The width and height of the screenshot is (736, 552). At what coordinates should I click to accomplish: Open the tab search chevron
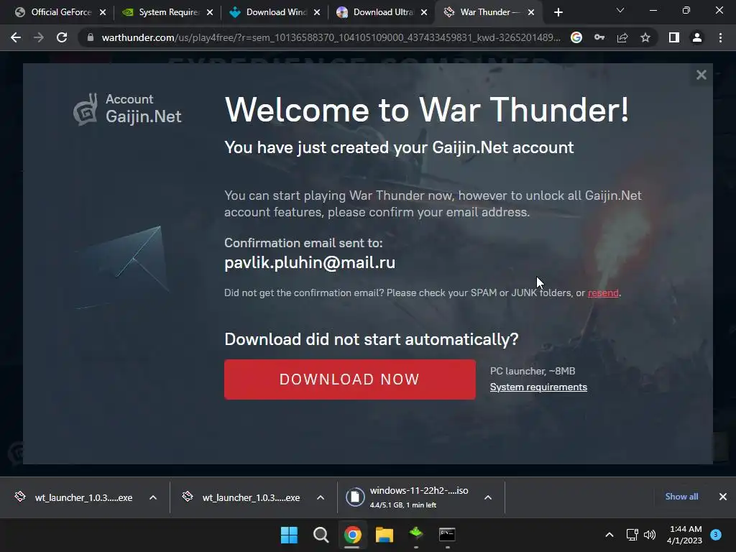tap(620, 10)
